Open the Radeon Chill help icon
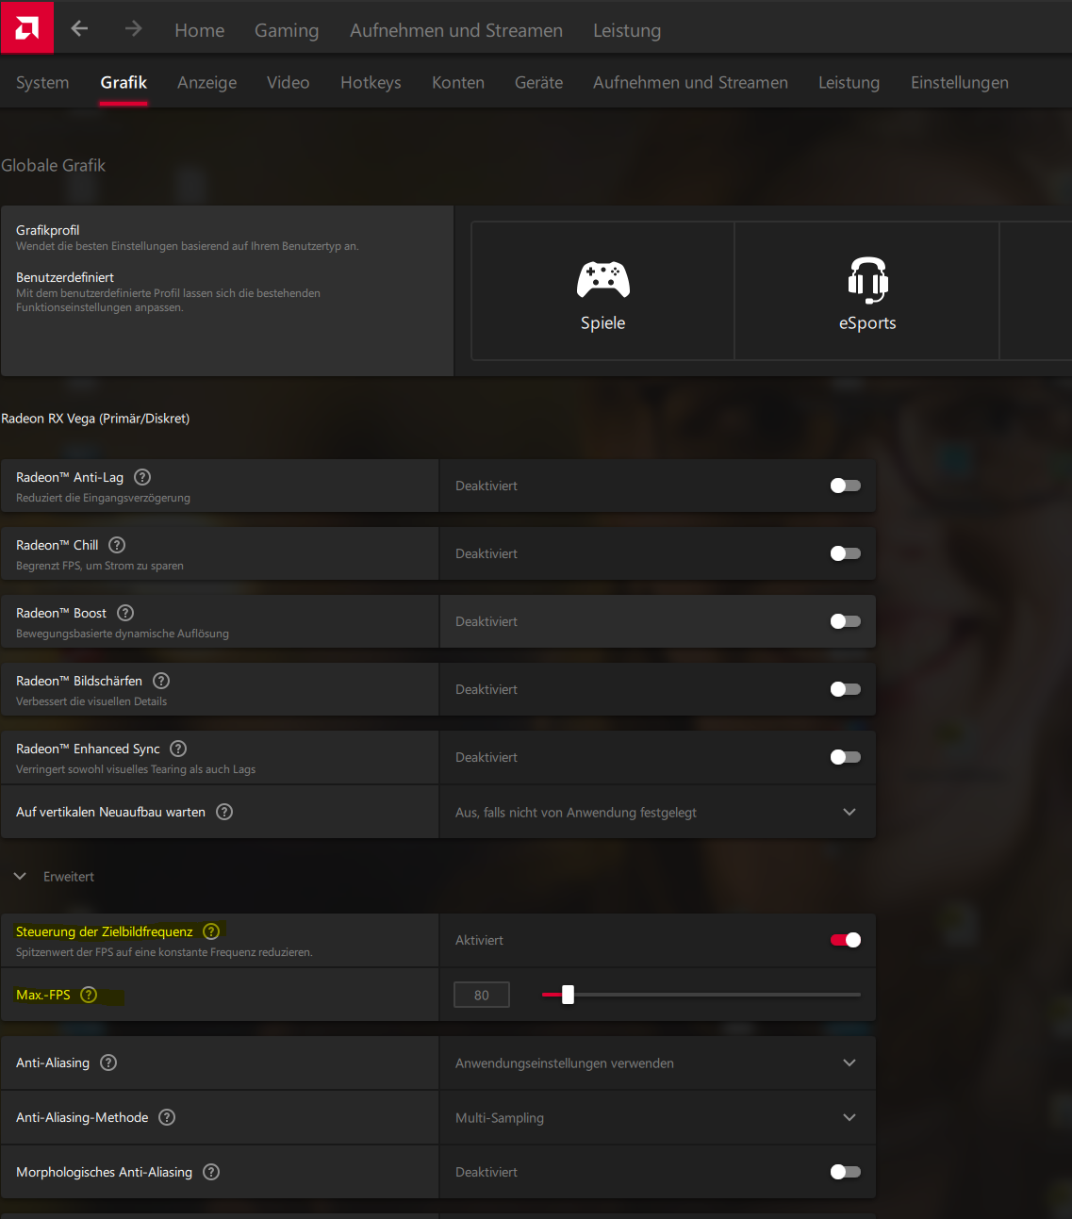 coord(116,545)
